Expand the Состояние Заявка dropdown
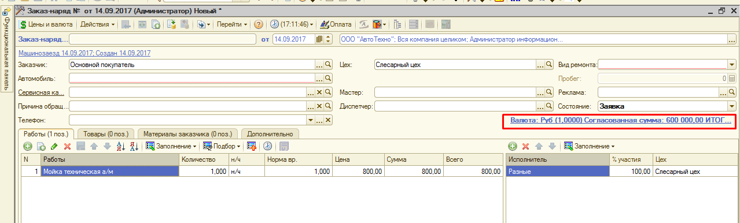The width and height of the screenshot is (740, 223). coord(732,106)
